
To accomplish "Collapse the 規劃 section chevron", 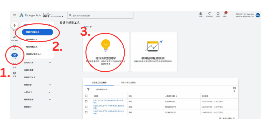I will [x=50, y=25].
